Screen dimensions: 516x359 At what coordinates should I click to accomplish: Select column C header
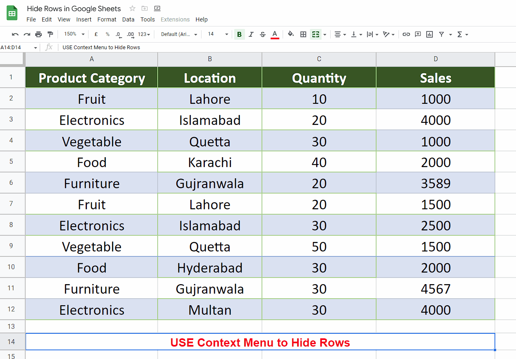[319, 59]
